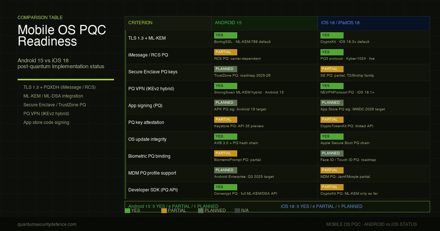Click iOS PARTIAL badge in MDM PQ profile row
440x231 pixels.
click(332, 170)
